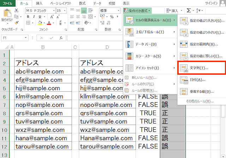226x158 pixels.
Task: Switch to the 数式 tab
Action: tap(82, 3)
